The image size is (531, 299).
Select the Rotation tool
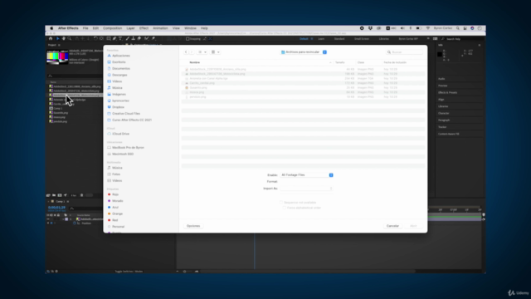pos(95,39)
